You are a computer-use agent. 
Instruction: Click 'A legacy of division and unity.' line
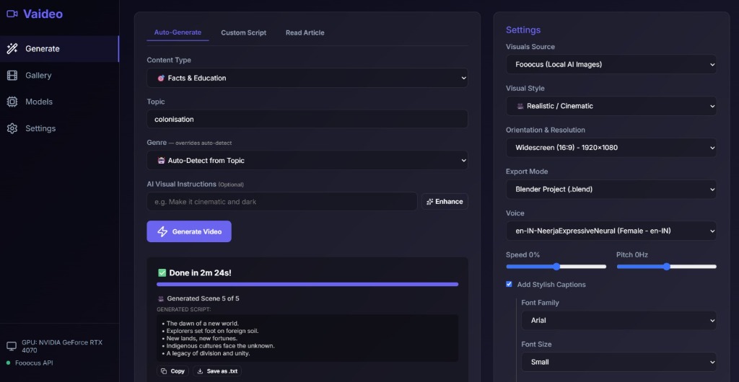click(x=209, y=353)
